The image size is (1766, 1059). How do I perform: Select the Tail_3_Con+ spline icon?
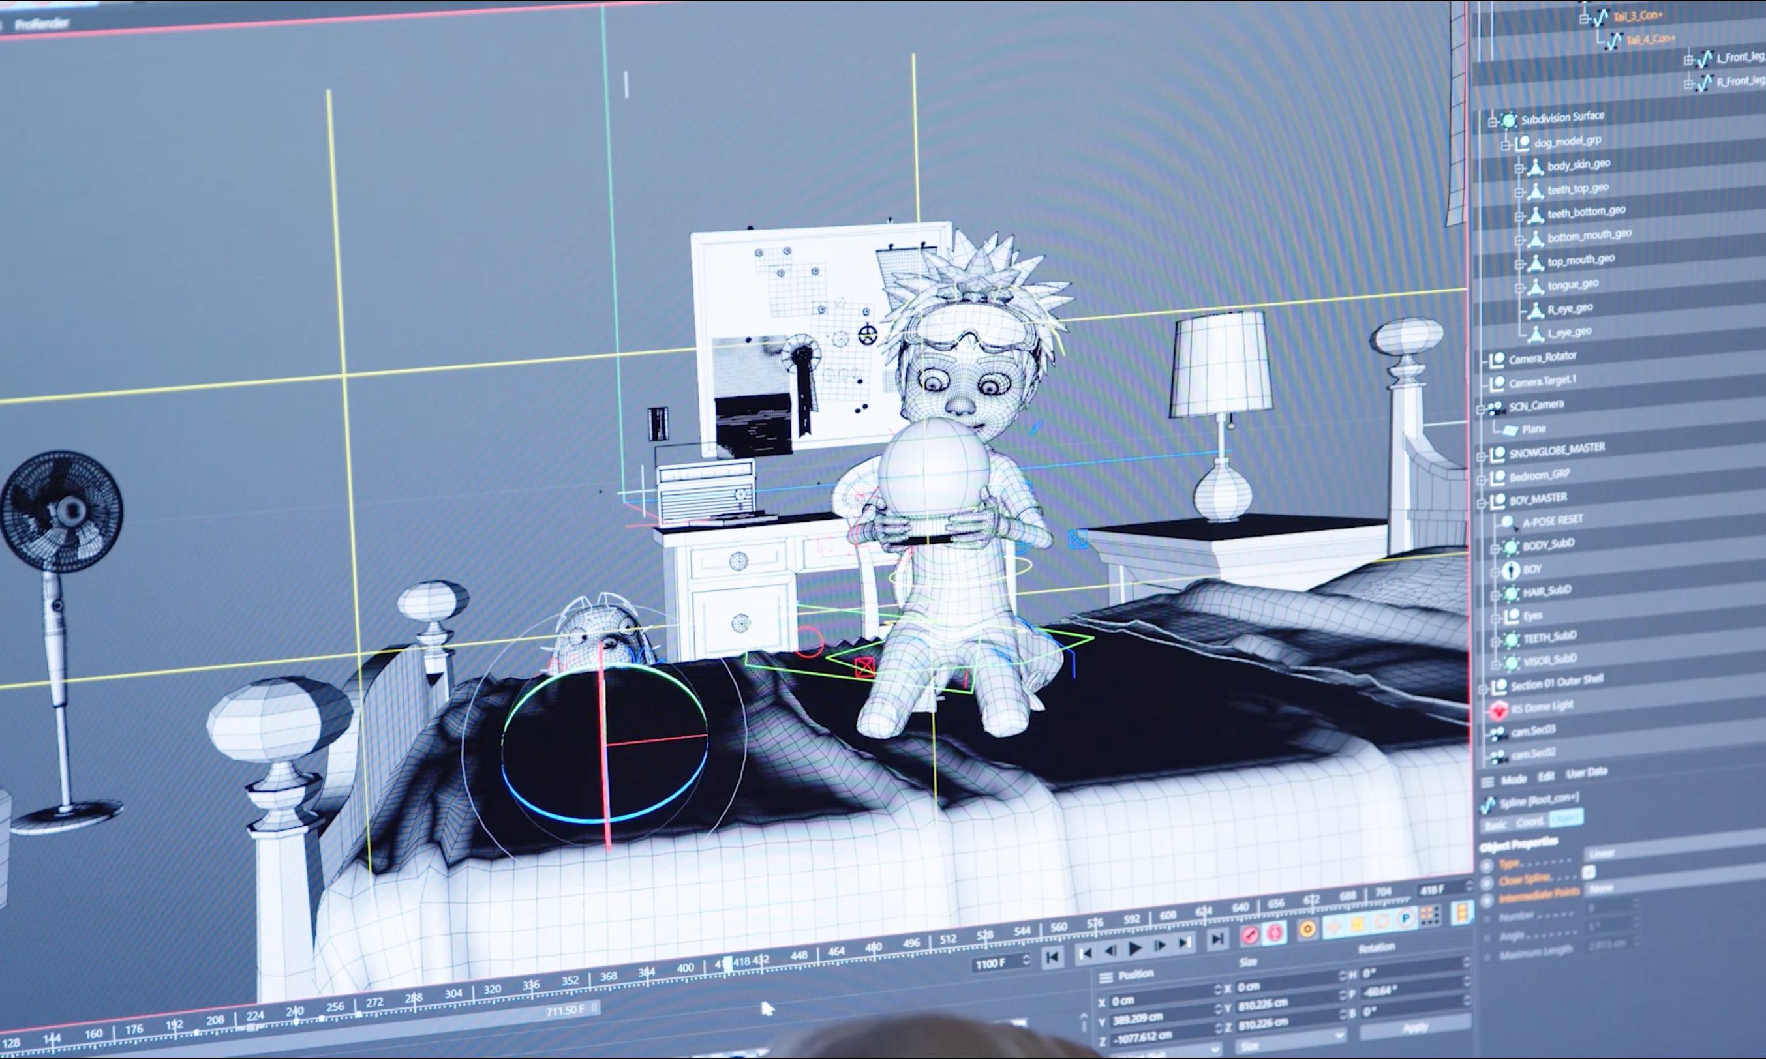[x=1601, y=16]
